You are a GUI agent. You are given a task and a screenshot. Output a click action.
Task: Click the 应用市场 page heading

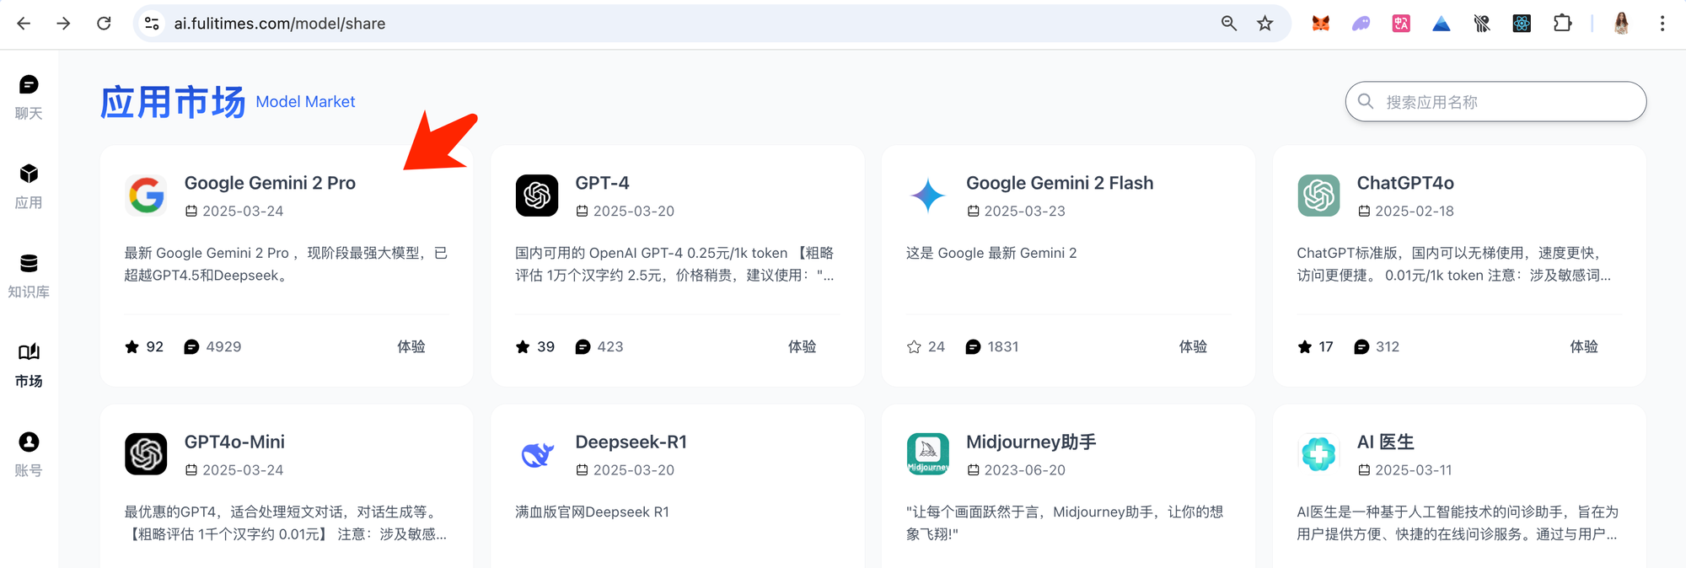pos(173,102)
